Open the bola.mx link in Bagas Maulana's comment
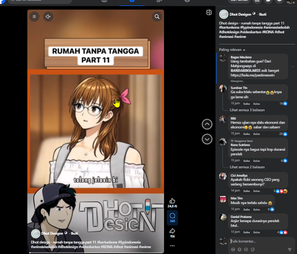The image size is (297, 254). 252,75
